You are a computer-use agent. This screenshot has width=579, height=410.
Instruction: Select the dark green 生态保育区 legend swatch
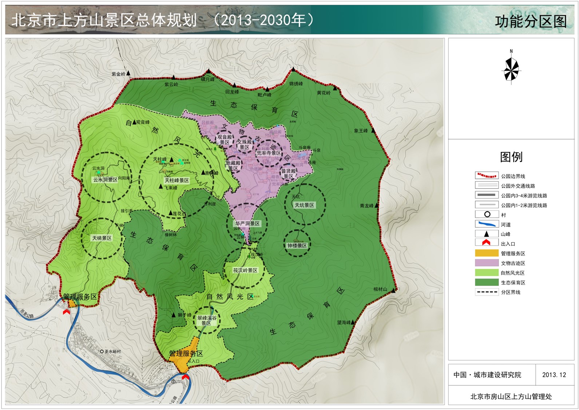(487, 282)
